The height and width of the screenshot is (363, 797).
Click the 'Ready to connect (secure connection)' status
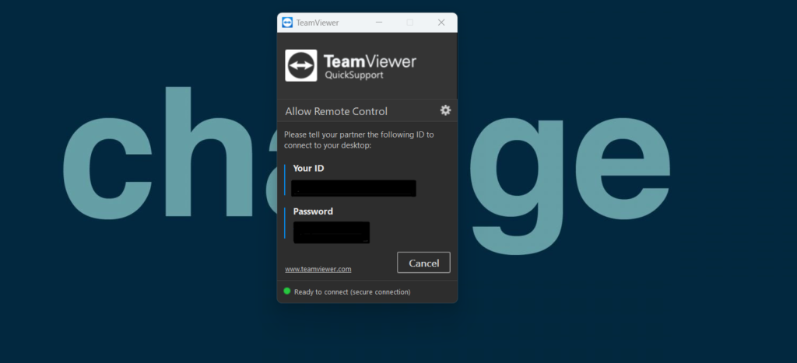[x=353, y=292]
